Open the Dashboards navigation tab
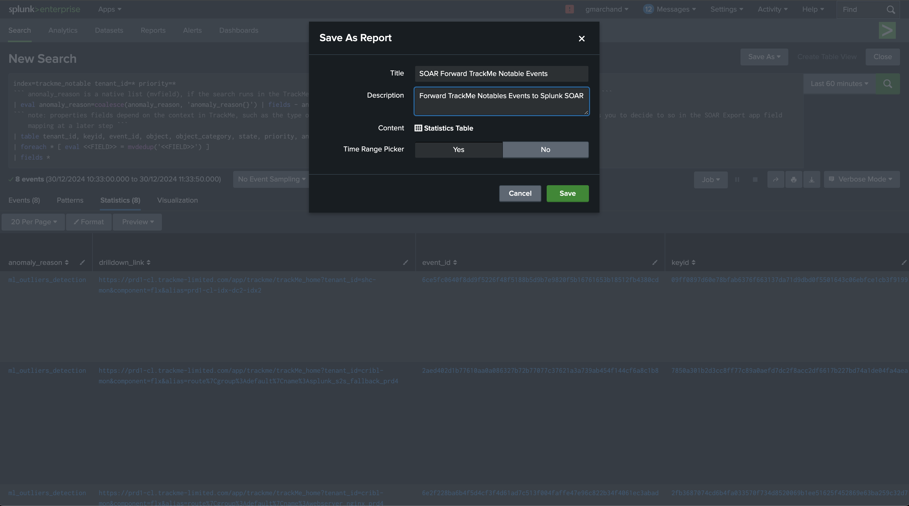Image resolution: width=909 pixels, height=506 pixels. click(238, 30)
